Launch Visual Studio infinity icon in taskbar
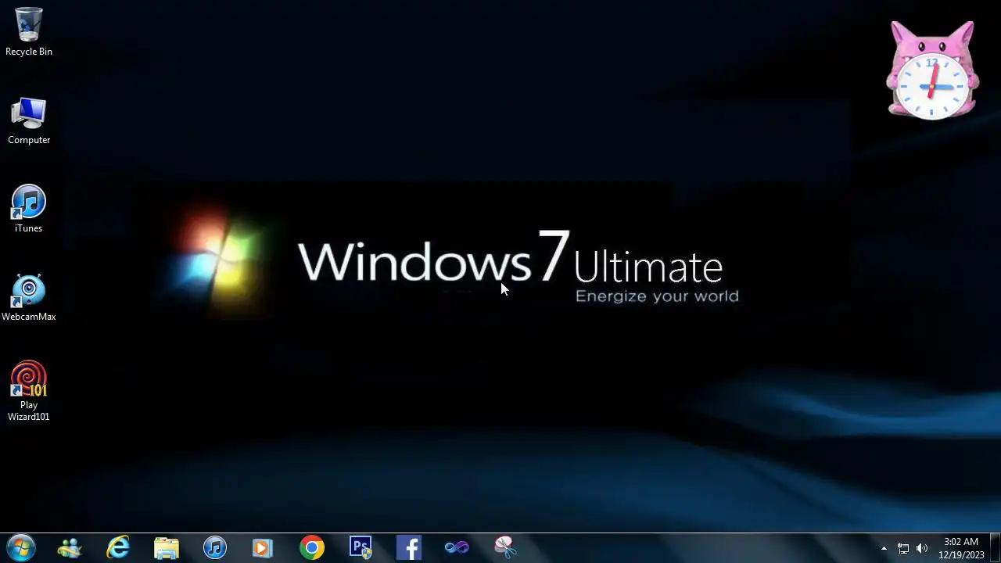The image size is (1001, 563). 457,547
